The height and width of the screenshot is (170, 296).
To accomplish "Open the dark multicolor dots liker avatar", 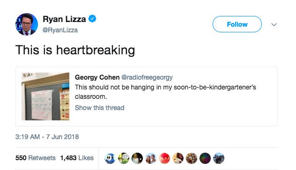I will tap(205, 158).
